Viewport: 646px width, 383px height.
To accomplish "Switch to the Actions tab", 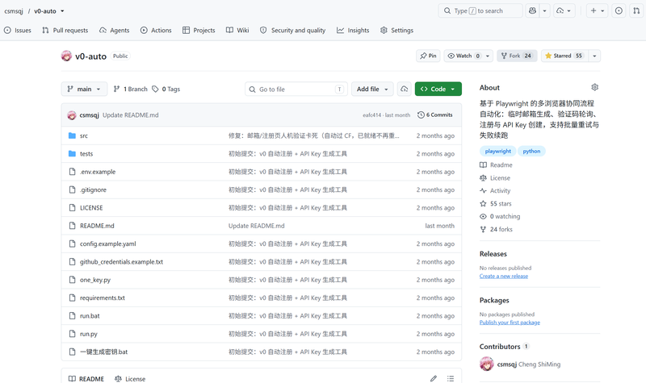I will [x=156, y=30].
